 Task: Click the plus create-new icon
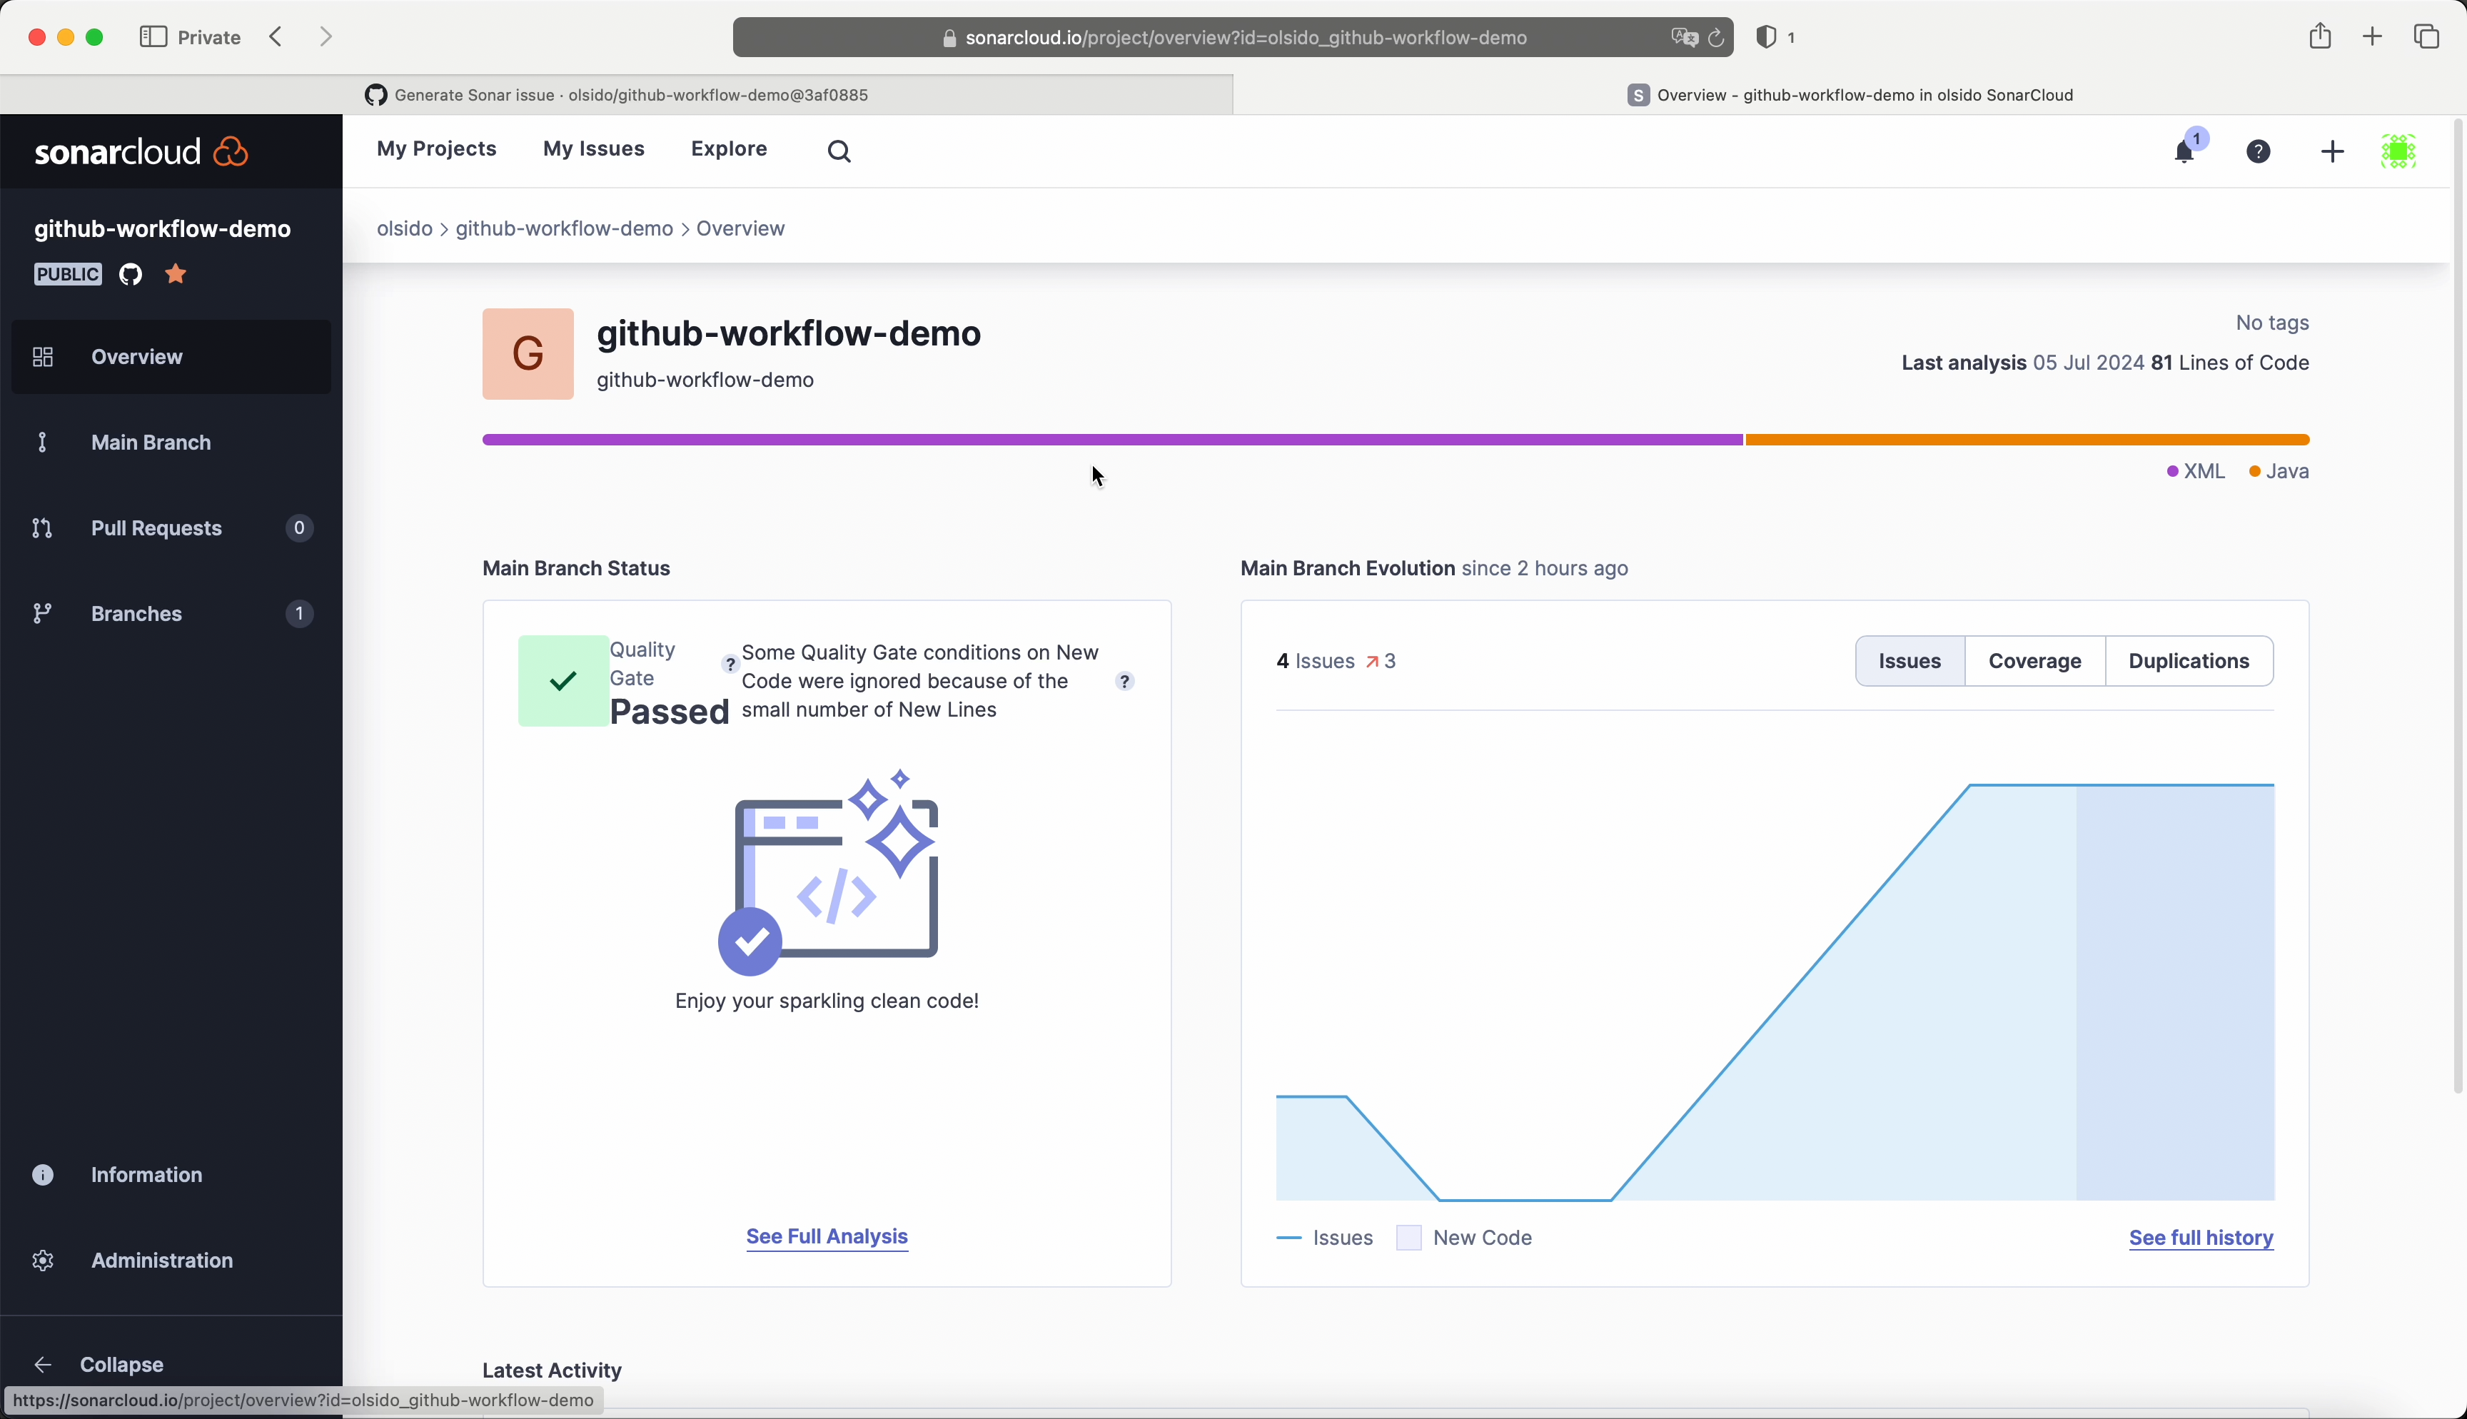2331,151
